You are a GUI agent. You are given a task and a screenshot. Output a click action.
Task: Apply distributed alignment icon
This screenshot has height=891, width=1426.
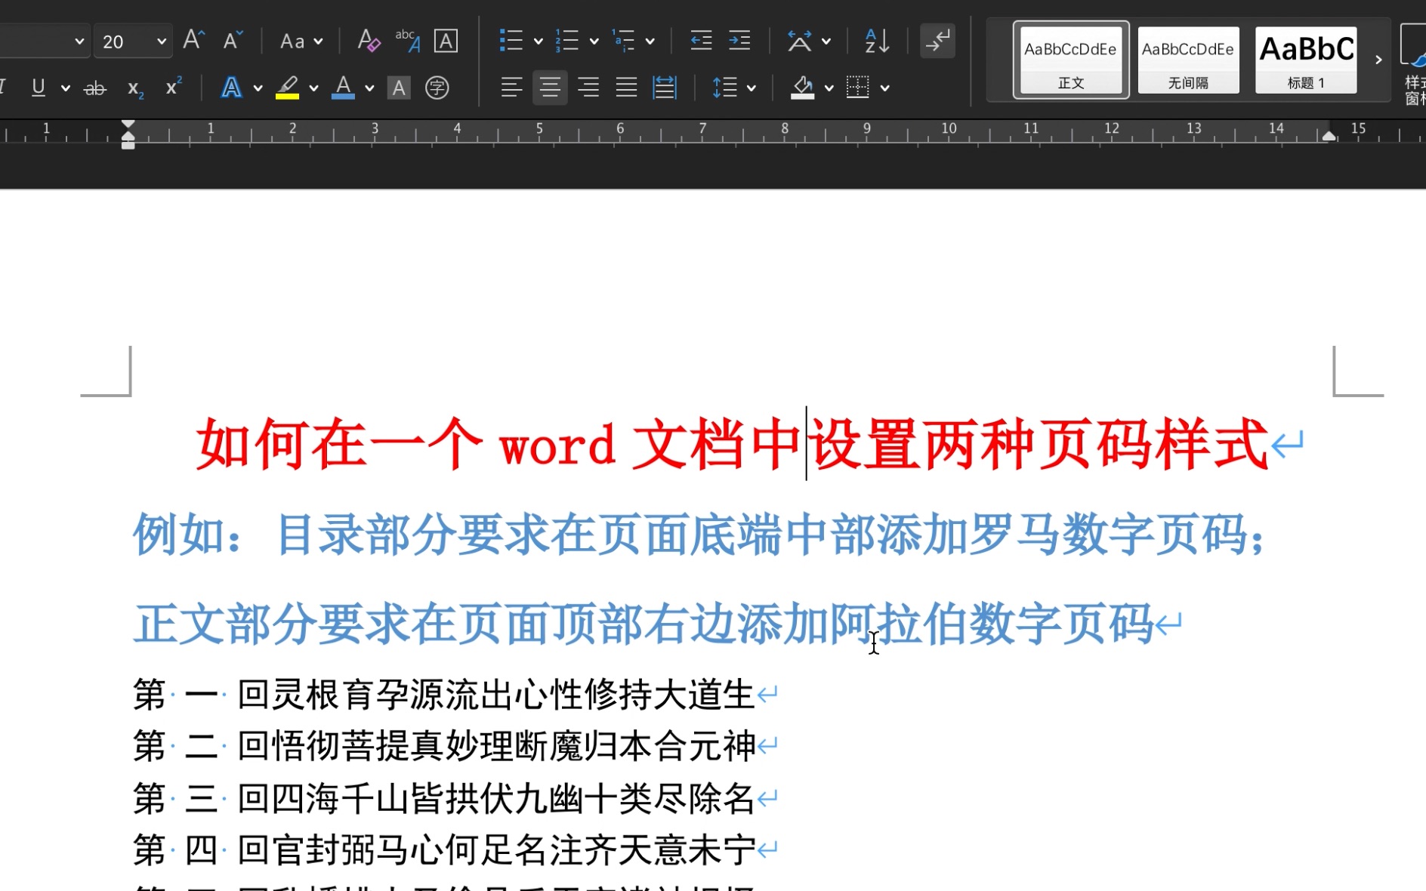(665, 88)
